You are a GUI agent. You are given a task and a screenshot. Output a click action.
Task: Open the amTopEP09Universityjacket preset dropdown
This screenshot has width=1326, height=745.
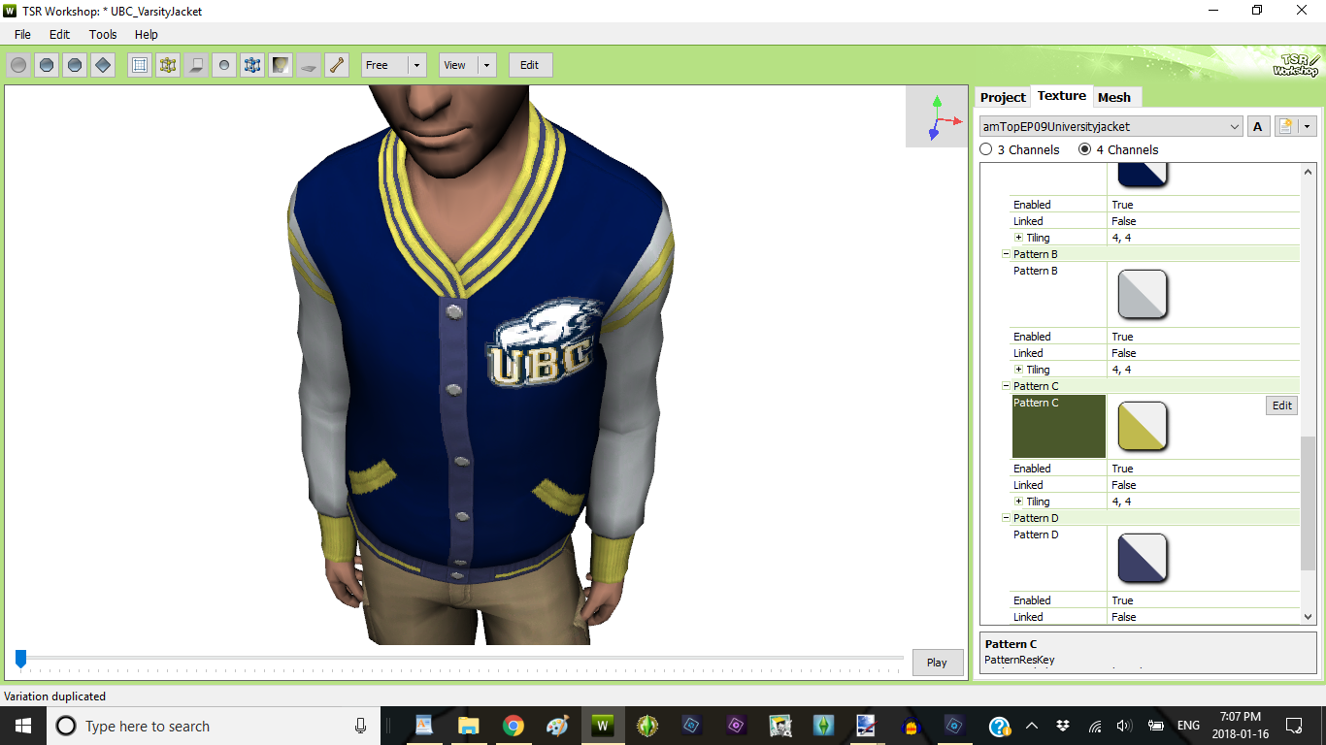[1235, 126]
